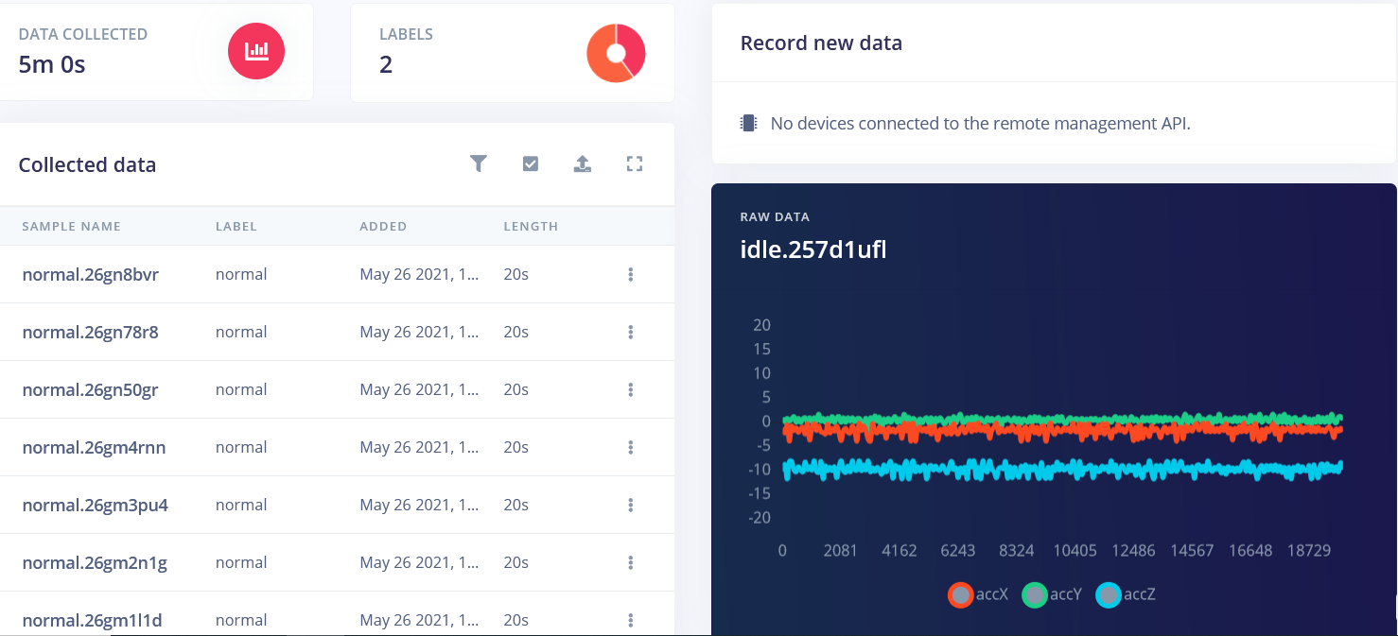1398x636 pixels.
Task: Expand Collected data to fullscreen view
Action: coord(634,163)
